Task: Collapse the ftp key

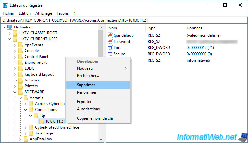Action: [x=31, y=116]
